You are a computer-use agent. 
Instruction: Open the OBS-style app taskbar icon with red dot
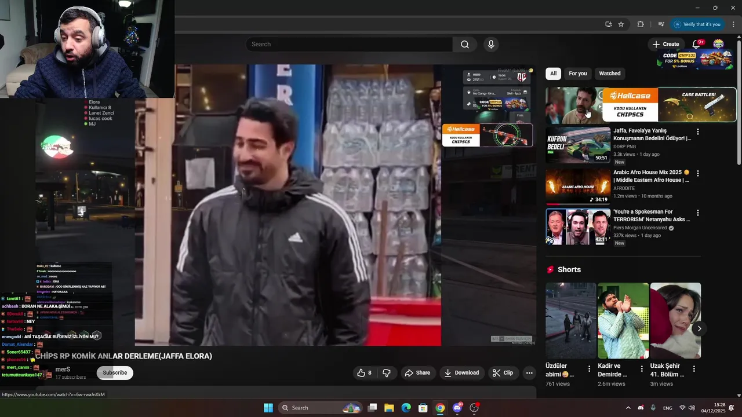474,408
